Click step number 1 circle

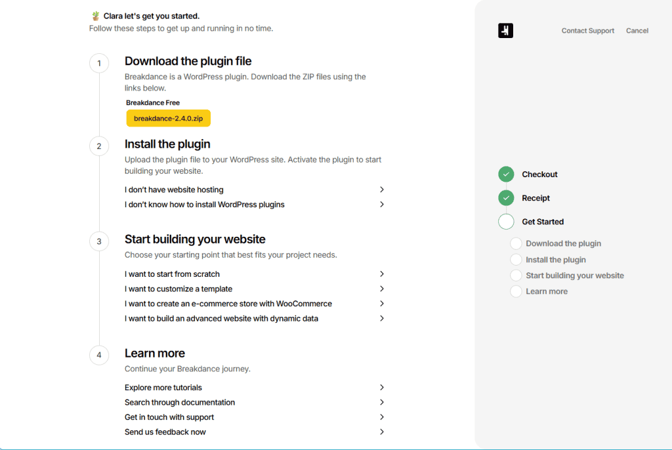pos(99,64)
